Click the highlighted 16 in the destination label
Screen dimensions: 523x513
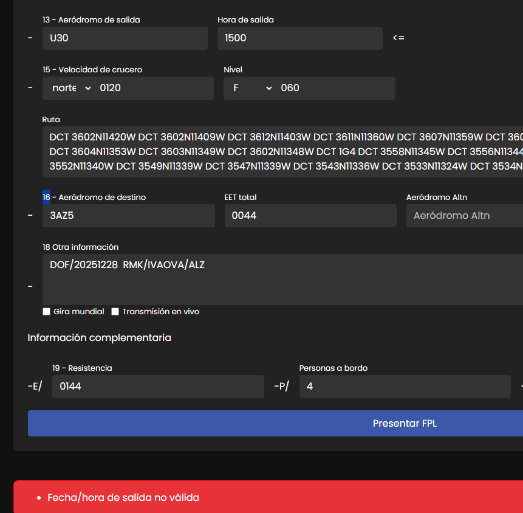tap(46, 197)
